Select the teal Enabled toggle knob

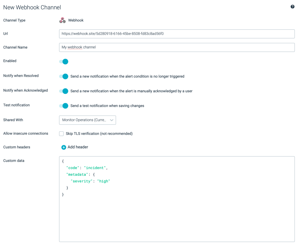click(65, 62)
